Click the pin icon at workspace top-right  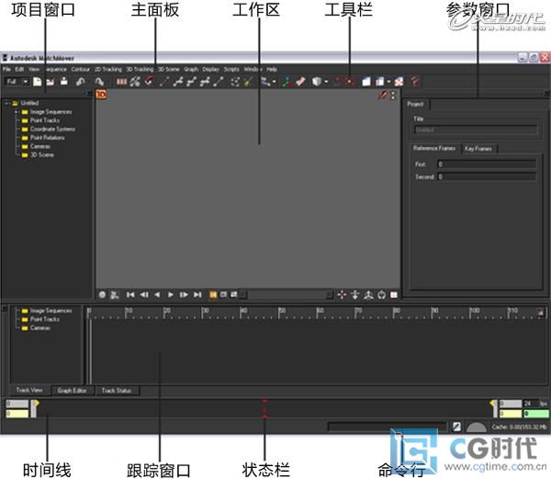pyautogui.click(x=382, y=95)
